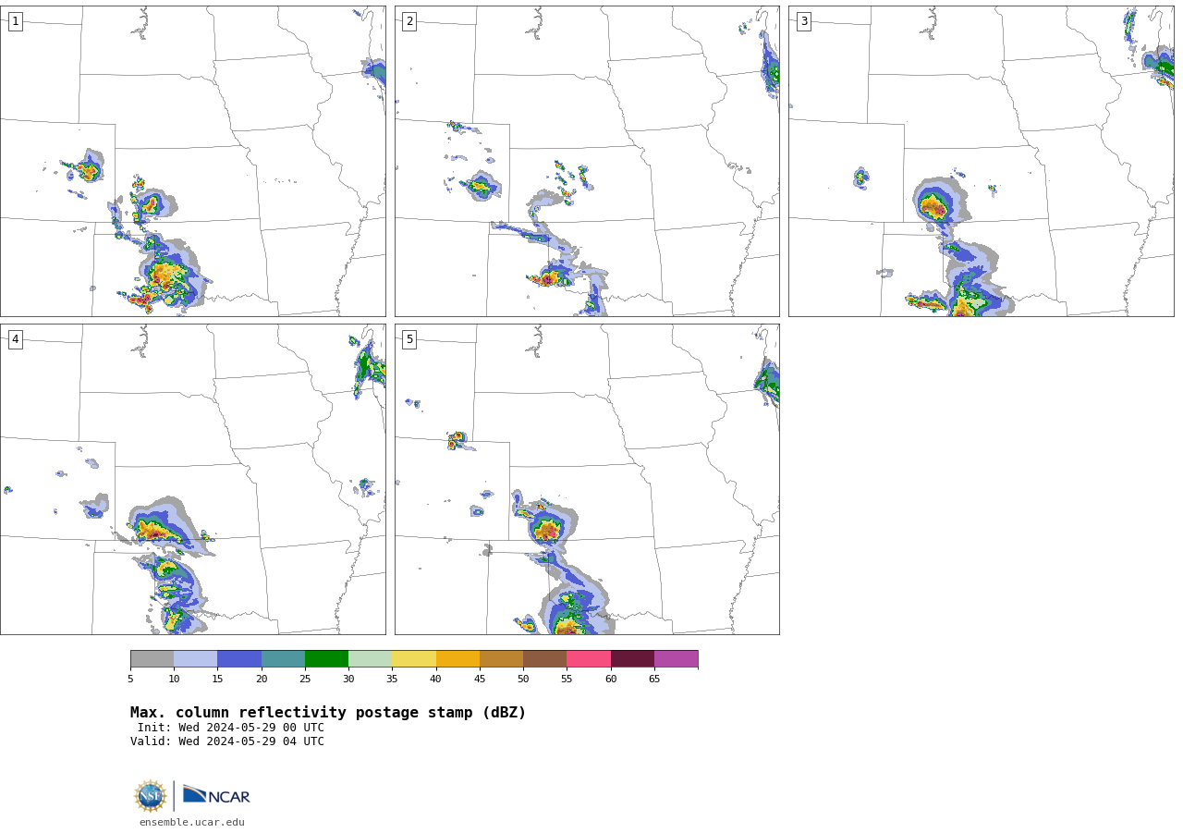Click the light blue 10-15 dBZ swatch
The height and width of the screenshot is (833, 1183).
point(196,659)
